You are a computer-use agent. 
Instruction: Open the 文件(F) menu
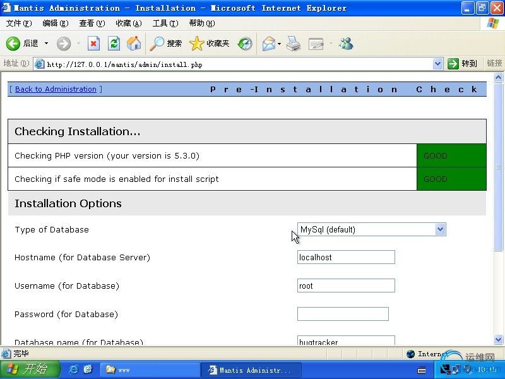[x=19, y=23]
